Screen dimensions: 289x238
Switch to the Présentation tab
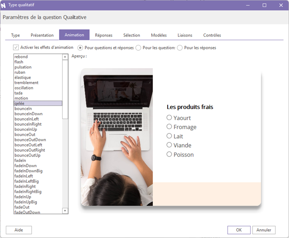click(x=42, y=35)
